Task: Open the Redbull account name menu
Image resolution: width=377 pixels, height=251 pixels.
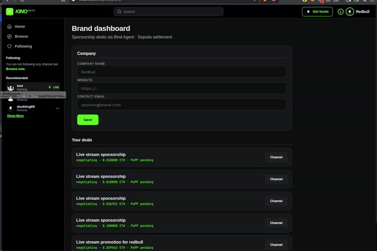Action: coord(362,12)
